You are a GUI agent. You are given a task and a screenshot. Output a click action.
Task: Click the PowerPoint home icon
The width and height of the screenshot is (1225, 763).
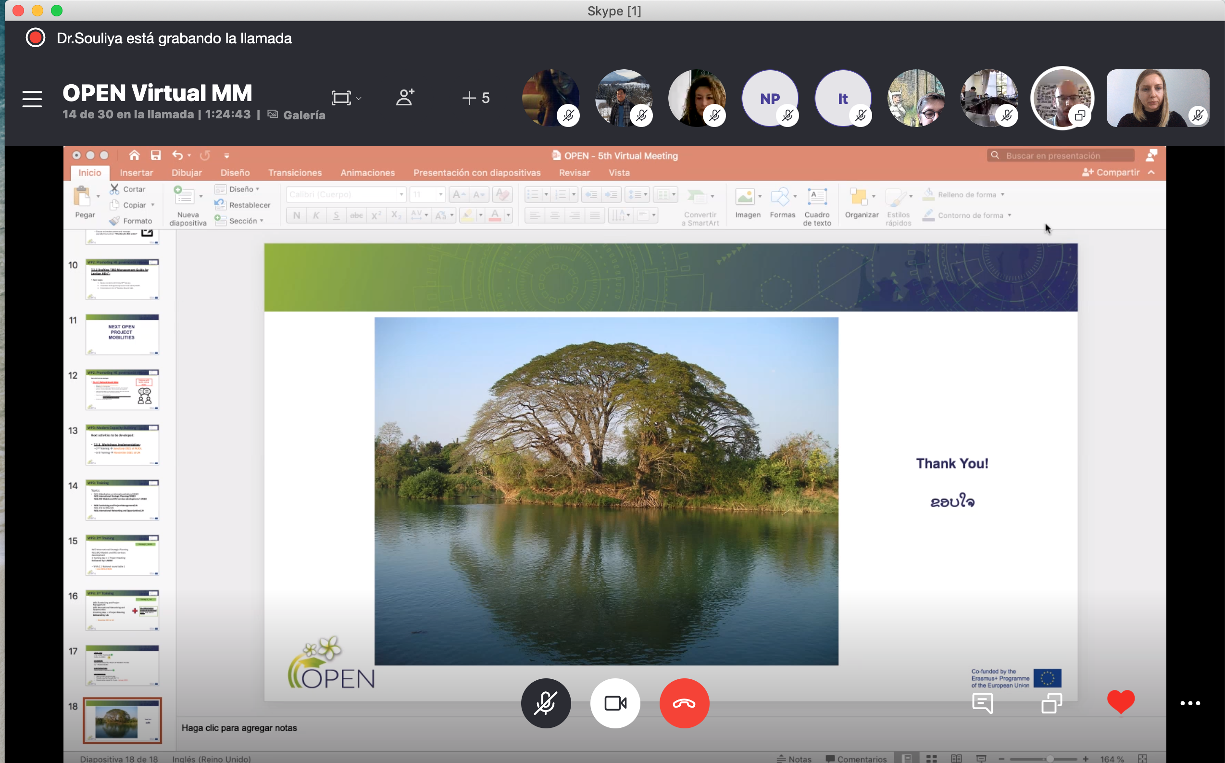coord(134,155)
